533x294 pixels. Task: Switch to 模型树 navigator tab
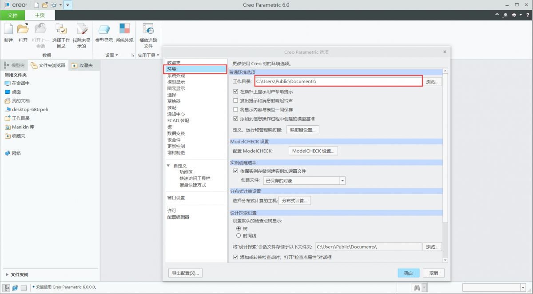[x=15, y=65]
